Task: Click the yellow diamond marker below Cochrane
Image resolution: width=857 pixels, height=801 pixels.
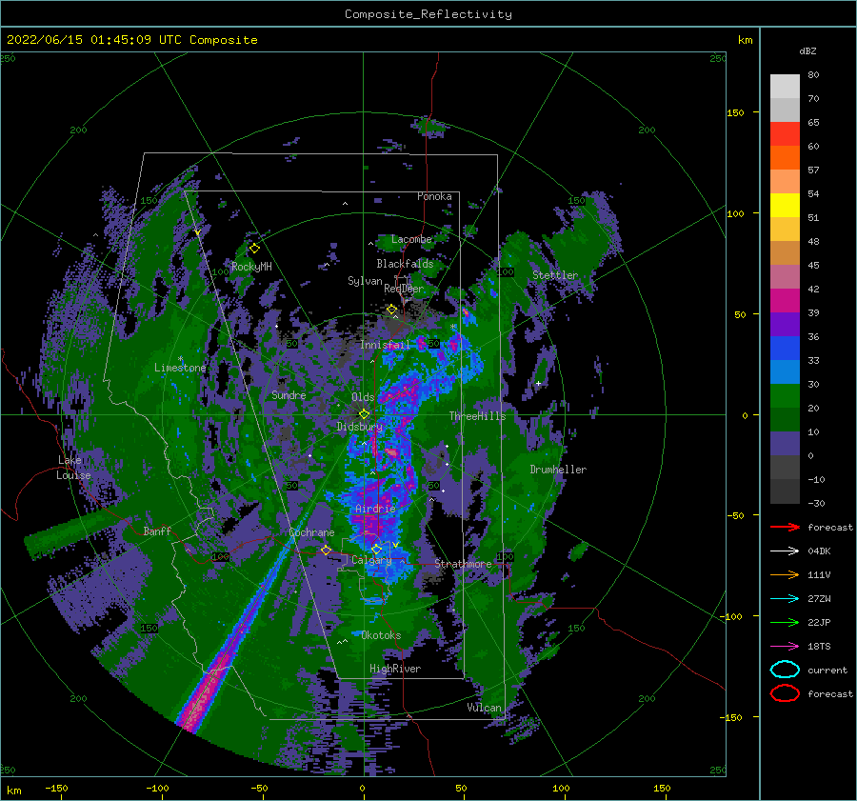Action: (x=326, y=551)
